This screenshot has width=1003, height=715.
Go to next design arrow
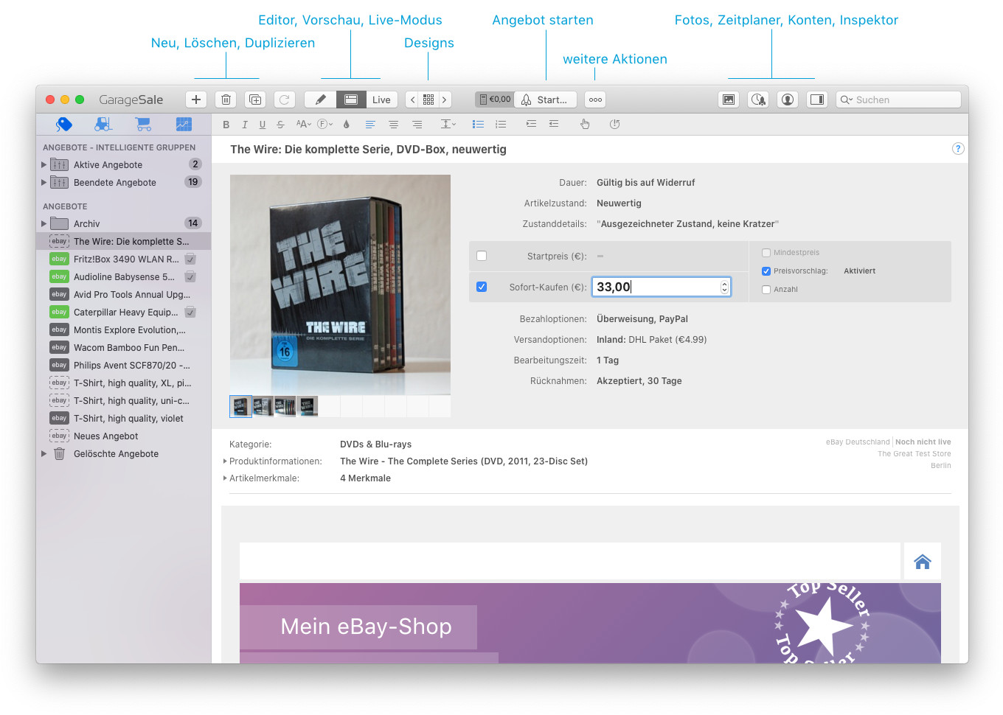(x=444, y=100)
